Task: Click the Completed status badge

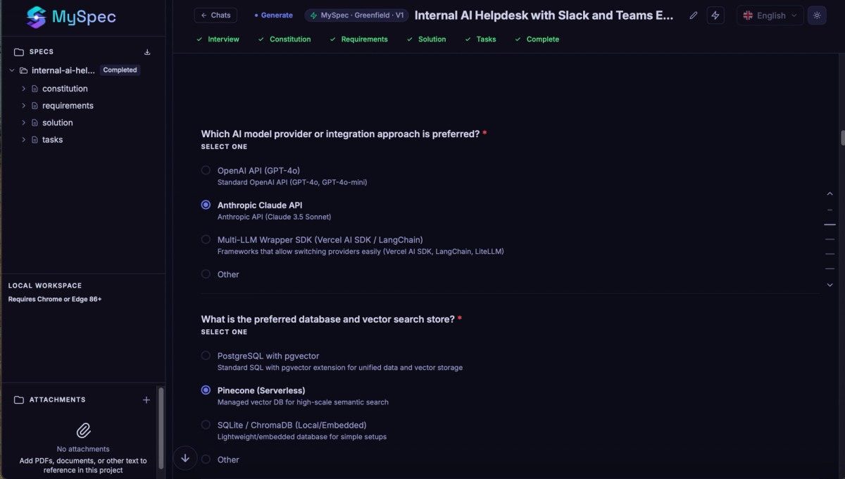Action: tap(120, 70)
